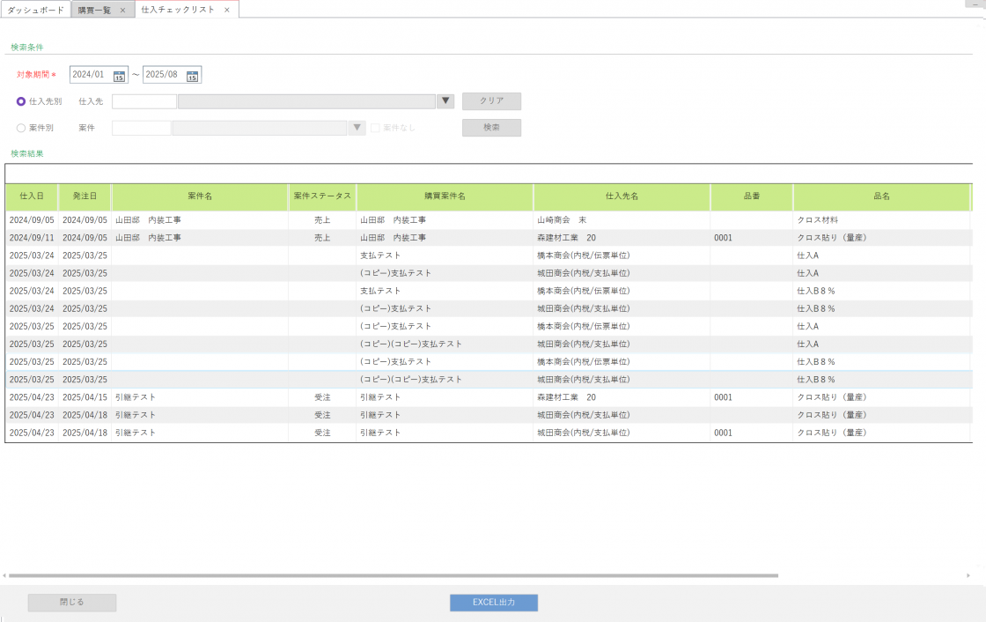Close the 仕入チェックリスト tab
986x622 pixels.
(227, 10)
